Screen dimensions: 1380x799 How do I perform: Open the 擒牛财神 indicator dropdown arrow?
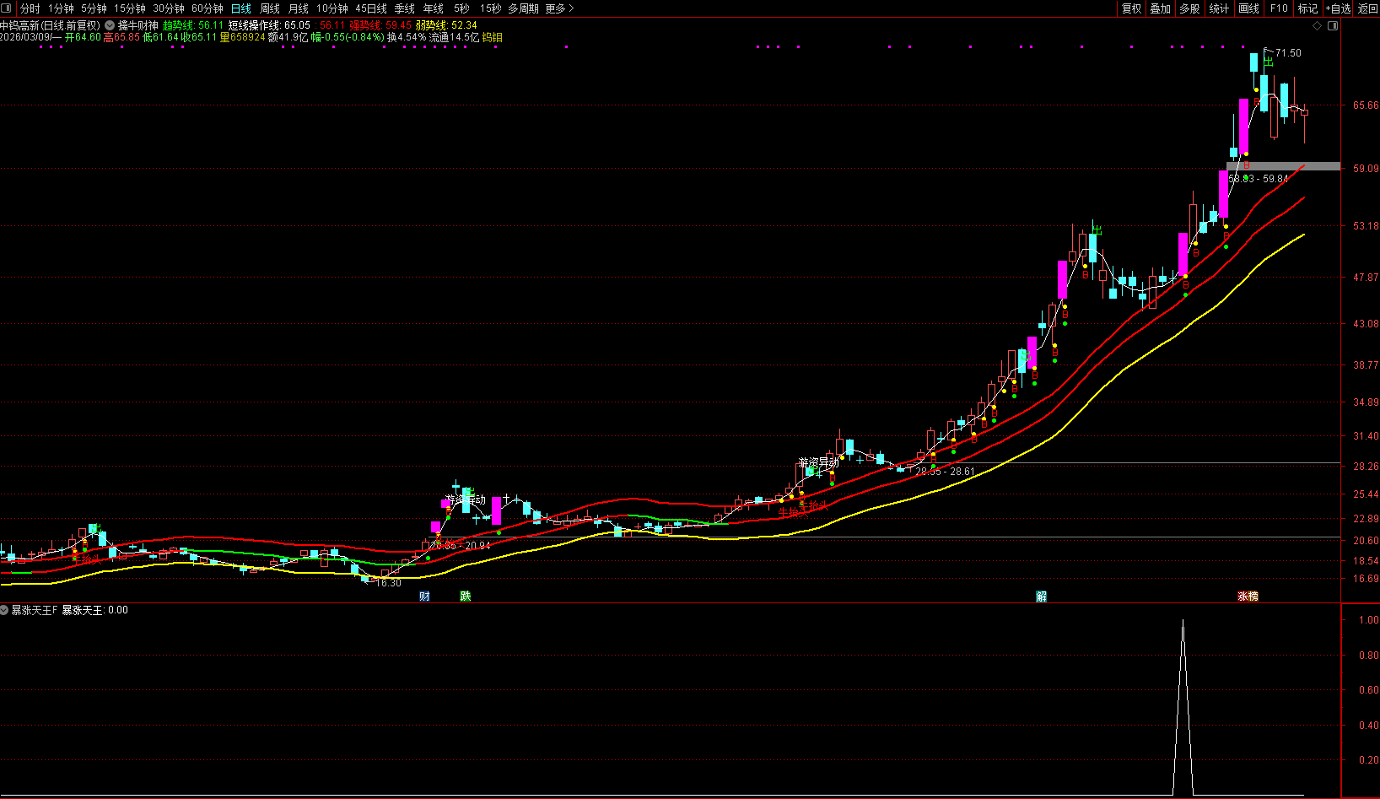coord(110,26)
